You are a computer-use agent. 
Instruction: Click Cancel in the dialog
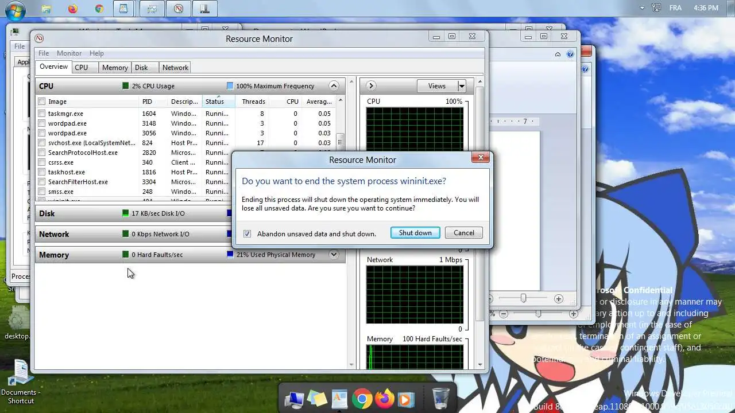pos(464,233)
